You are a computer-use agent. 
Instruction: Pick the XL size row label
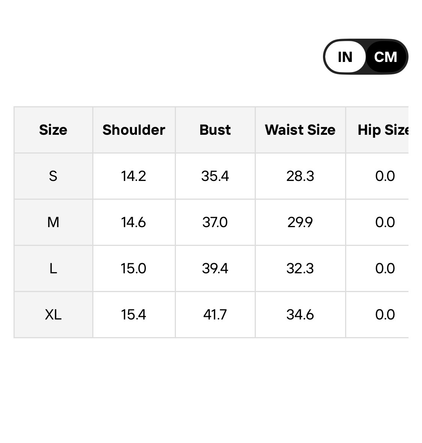pos(53,315)
